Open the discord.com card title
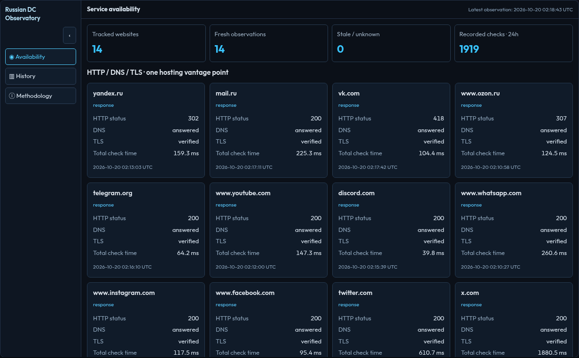The height and width of the screenshot is (358, 579). coord(356,193)
